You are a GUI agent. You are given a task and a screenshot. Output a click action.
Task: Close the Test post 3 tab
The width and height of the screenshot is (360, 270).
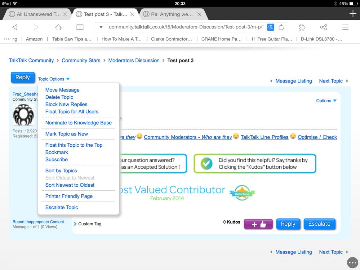pos(132,14)
